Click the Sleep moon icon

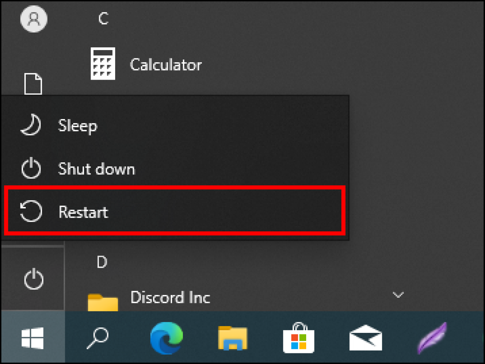click(x=31, y=125)
